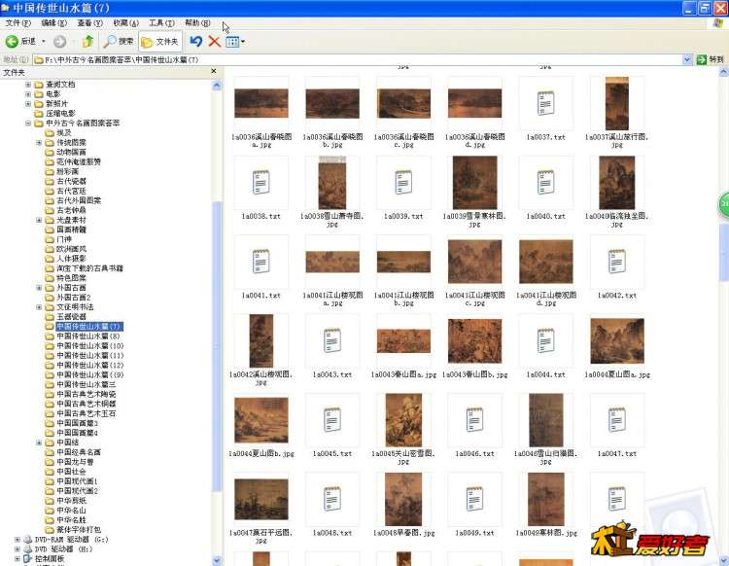Go up one folder level

point(87,42)
